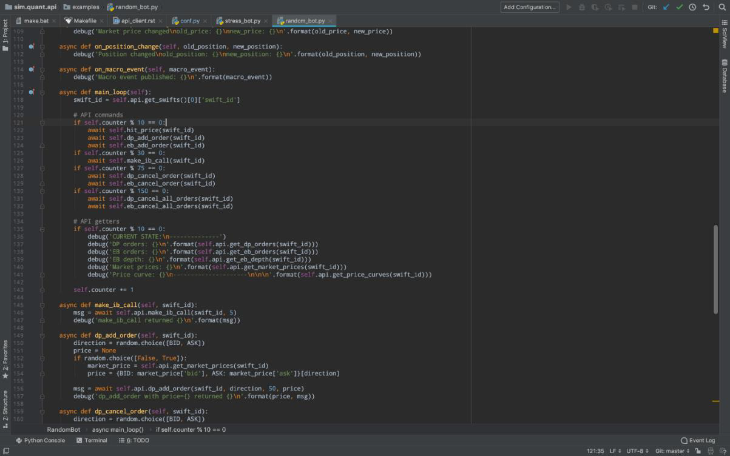Open the UTF-8 encoding selector
This screenshot has width=730, height=456.
[637, 451]
